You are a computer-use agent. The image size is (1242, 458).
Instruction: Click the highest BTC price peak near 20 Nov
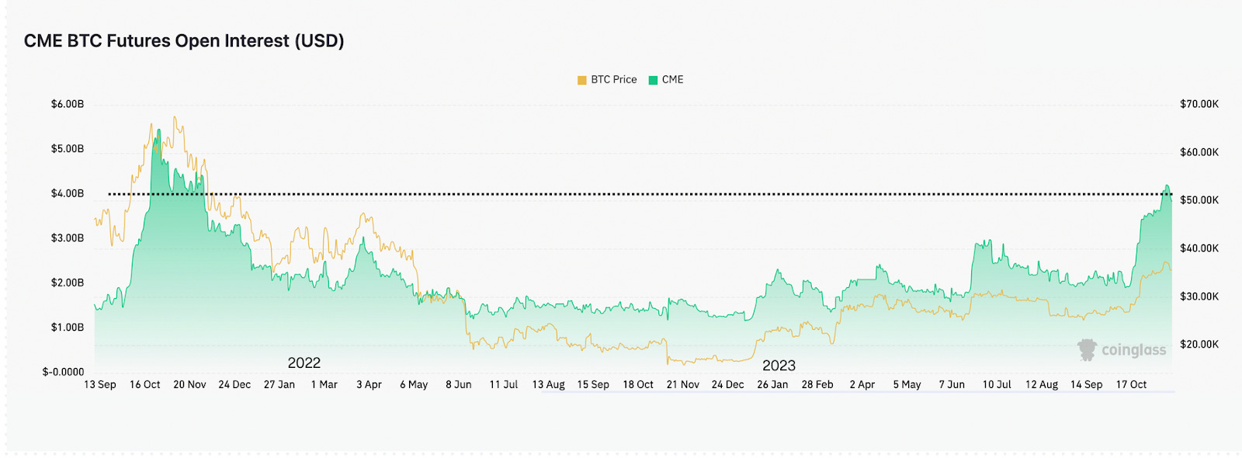pyautogui.click(x=175, y=118)
